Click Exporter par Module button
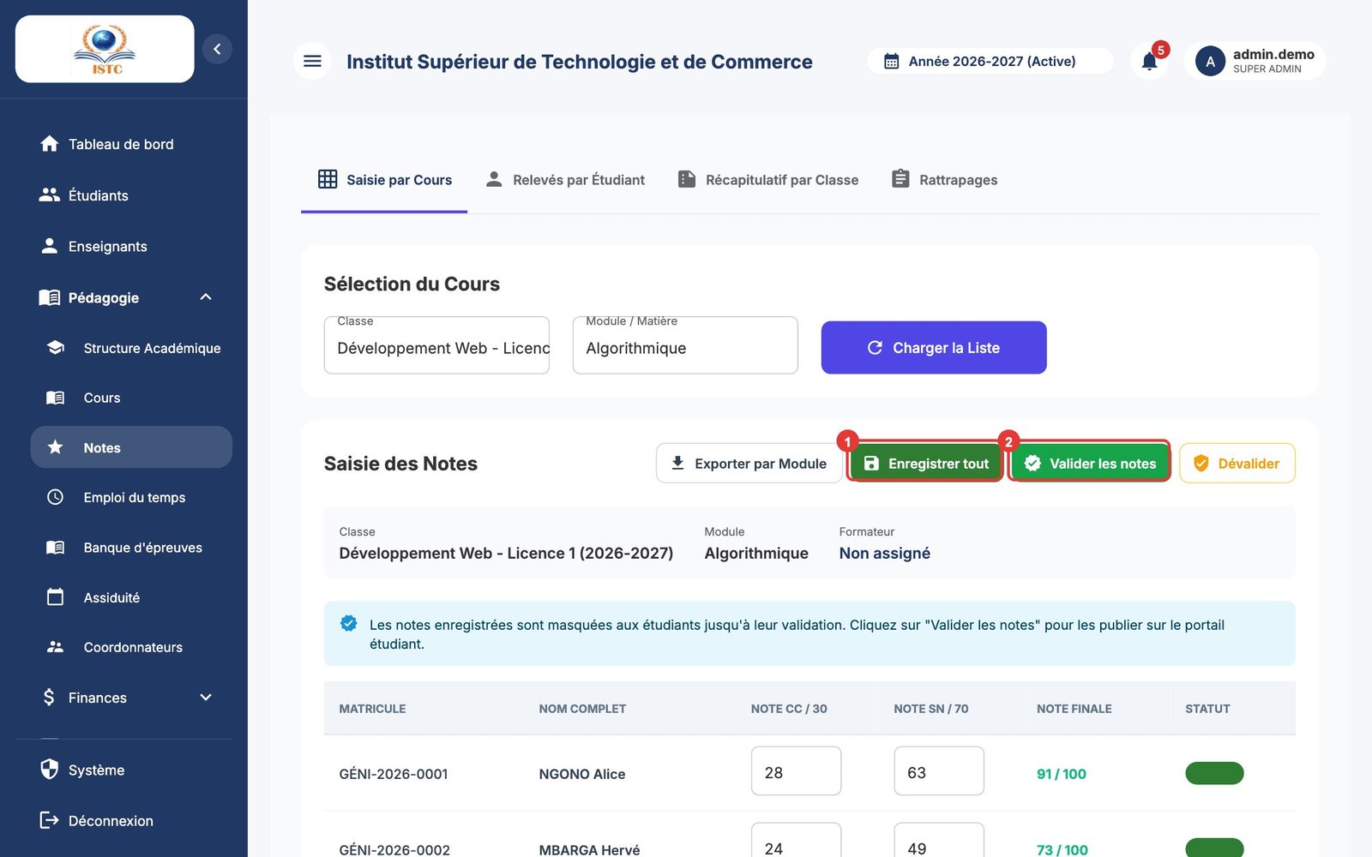The width and height of the screenshot is (1372, 857). (749, 464)
